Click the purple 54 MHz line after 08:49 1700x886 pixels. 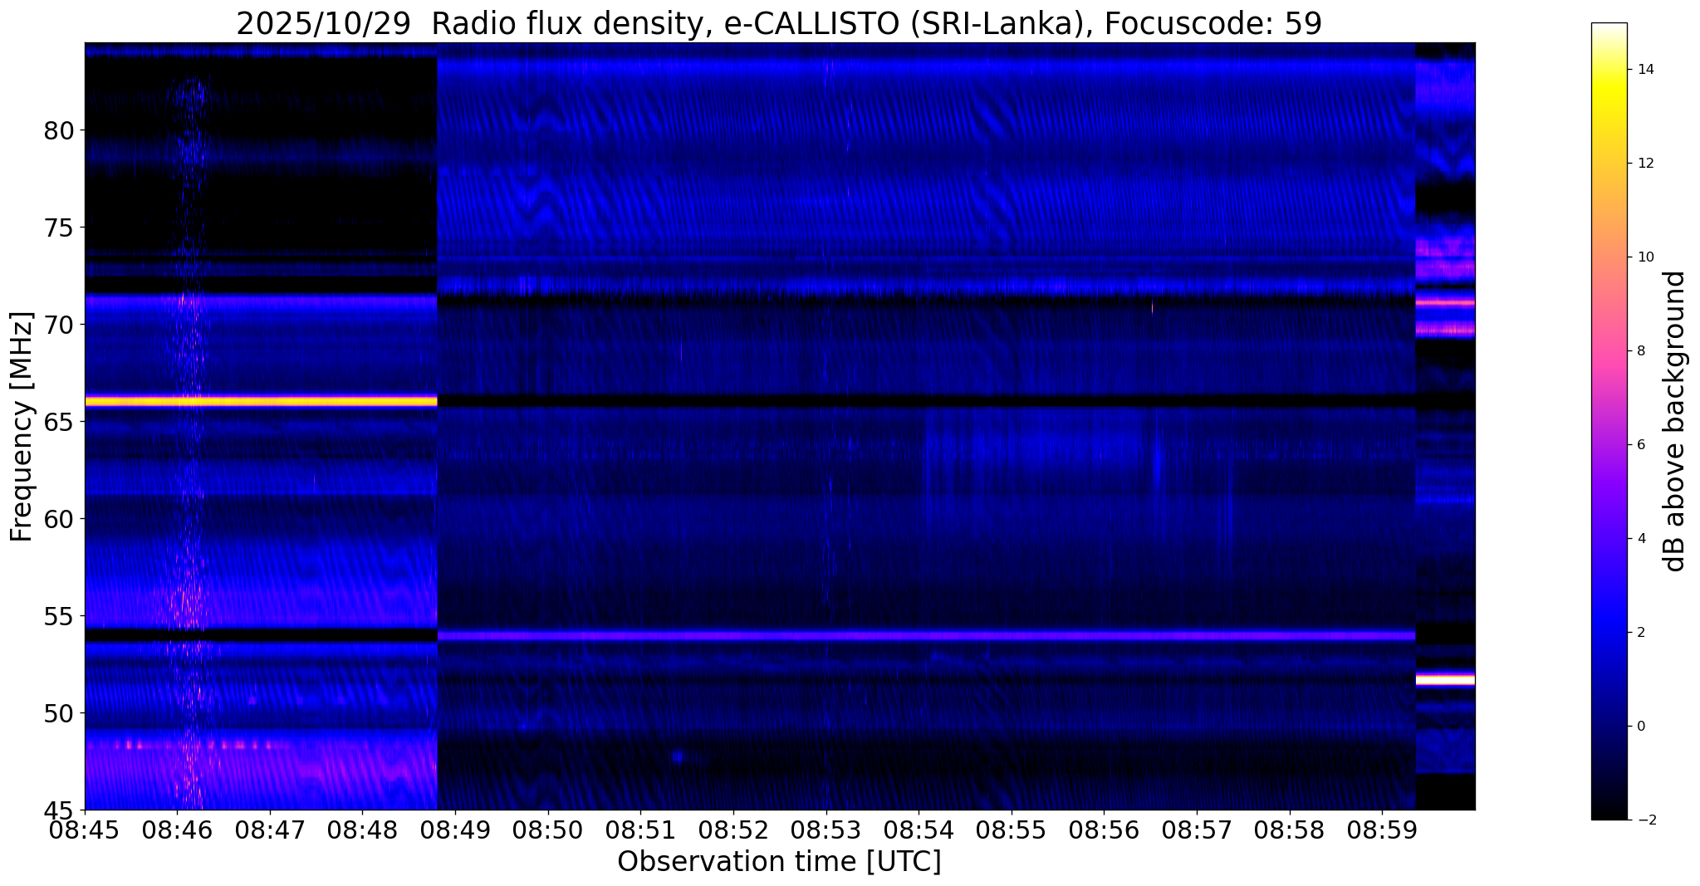(926, 636)
